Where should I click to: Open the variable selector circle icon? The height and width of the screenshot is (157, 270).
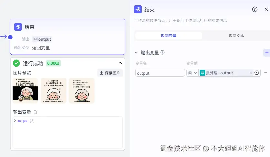pos(257,73)
